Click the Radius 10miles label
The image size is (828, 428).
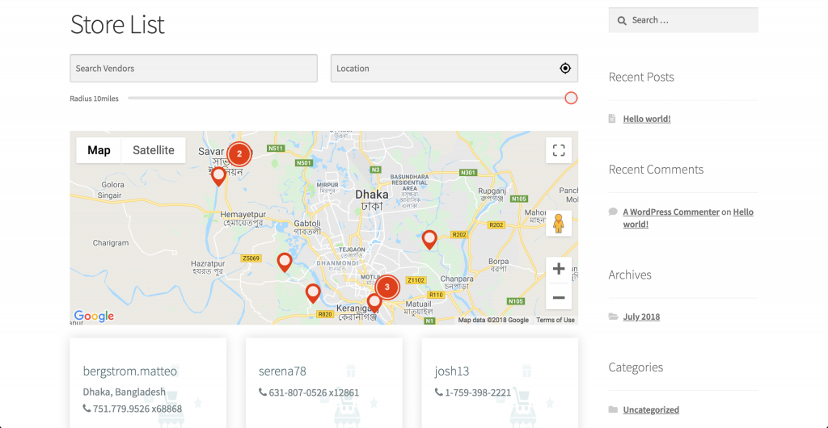click(94, 98)
